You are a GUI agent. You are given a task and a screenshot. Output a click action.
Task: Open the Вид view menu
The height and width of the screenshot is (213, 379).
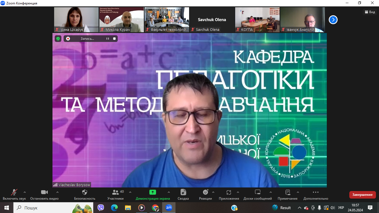click(369, 12)
